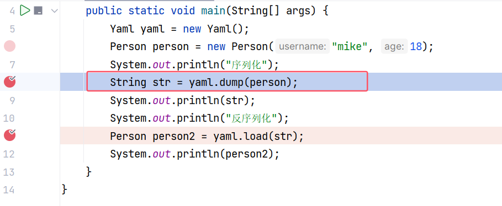Click the main method name

(x=213, y=11)
